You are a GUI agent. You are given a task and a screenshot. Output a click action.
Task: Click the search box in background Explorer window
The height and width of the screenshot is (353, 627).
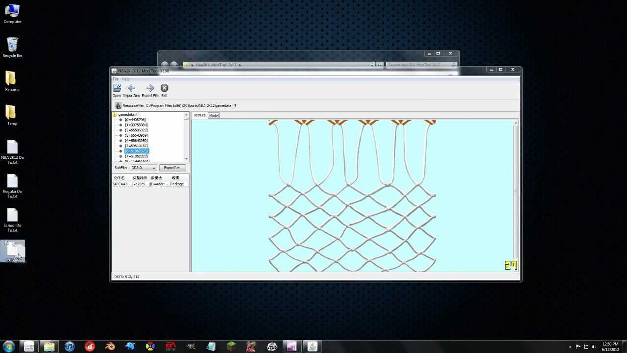(421, 65)
